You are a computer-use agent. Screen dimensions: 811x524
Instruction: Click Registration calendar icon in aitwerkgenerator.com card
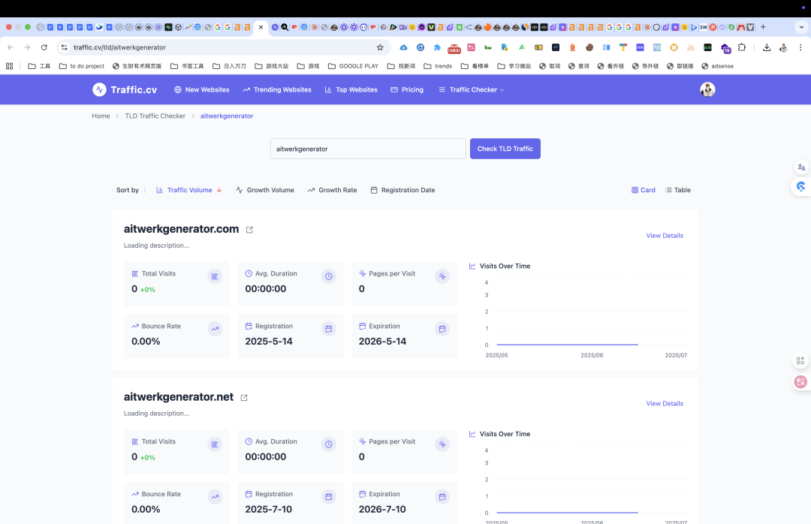click(x=328, y=329)
